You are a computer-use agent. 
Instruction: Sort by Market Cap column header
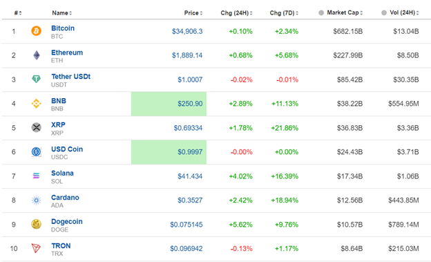pos(345,12)
